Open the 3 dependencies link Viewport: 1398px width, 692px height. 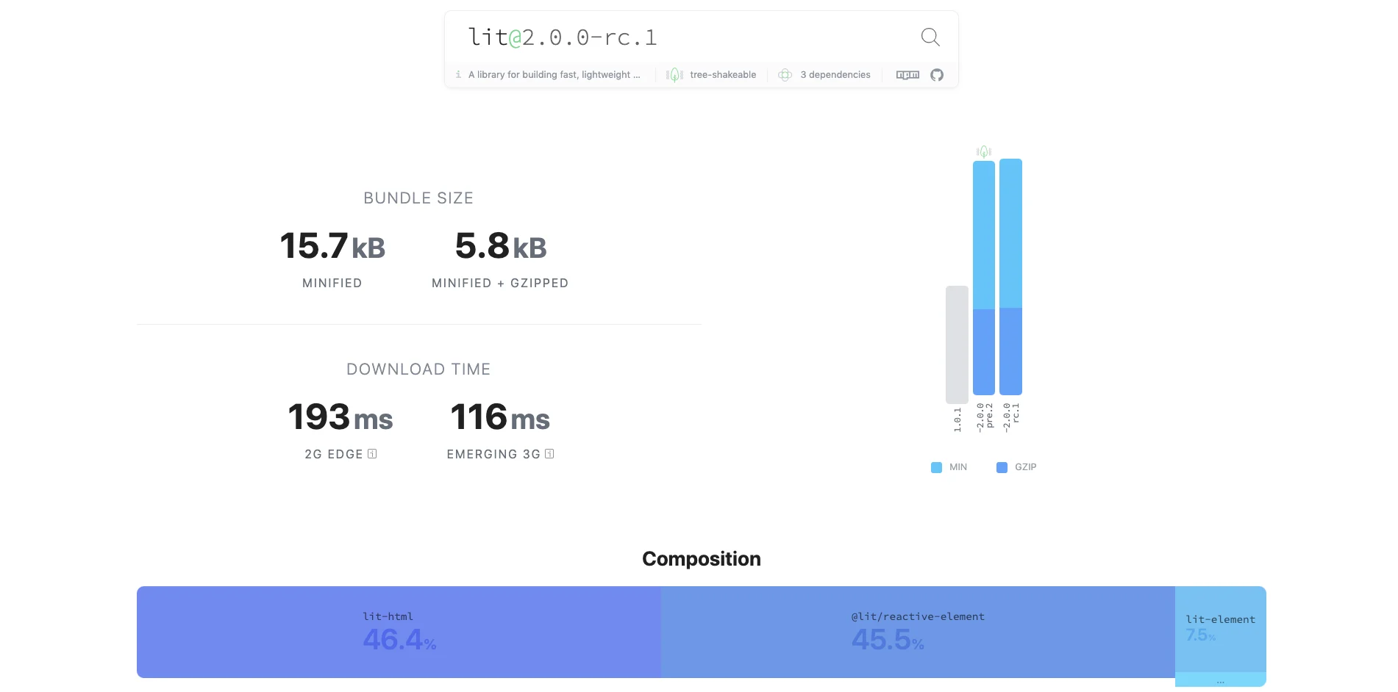click(835, 74)
